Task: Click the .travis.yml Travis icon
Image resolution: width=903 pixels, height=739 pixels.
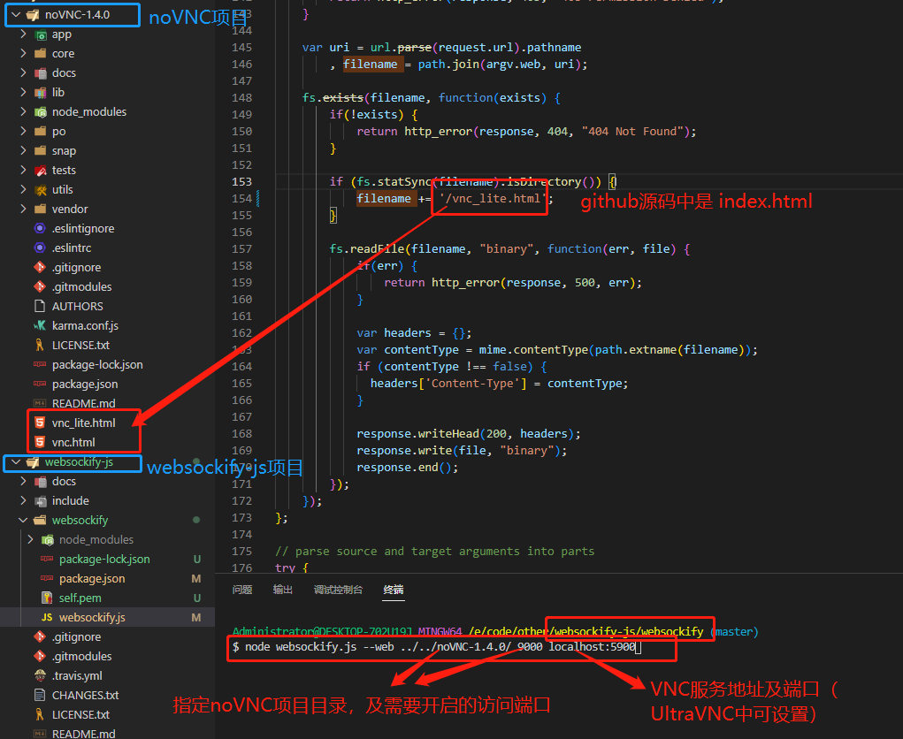Action: (x=40, y=675)
